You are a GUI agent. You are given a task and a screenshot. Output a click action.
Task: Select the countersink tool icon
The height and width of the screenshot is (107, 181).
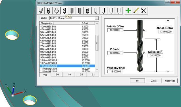point(56,11)
